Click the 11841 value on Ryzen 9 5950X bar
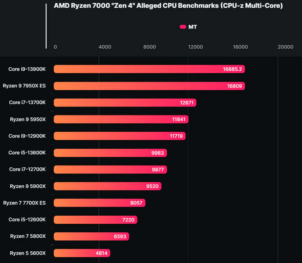The width and height of the screenshot is (302, 263). point(178,119)
